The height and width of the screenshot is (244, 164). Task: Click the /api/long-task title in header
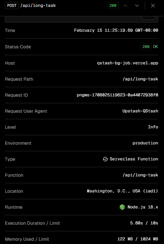coord(38,6)
